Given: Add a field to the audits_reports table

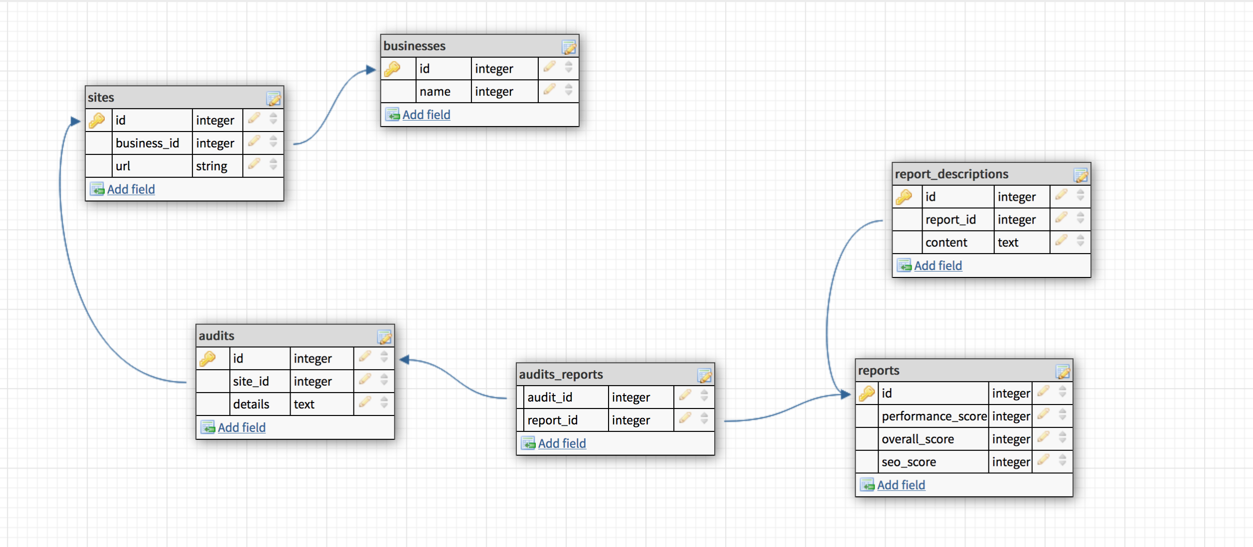Looking at the screenshot, I should [562, 443].
